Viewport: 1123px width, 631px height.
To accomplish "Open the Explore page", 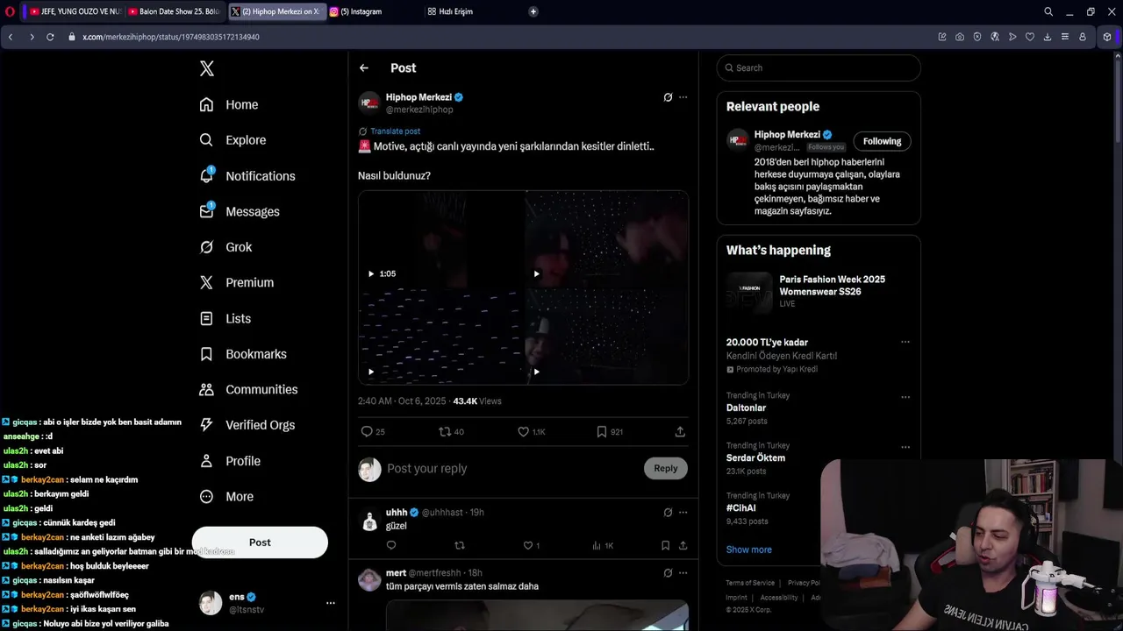I will point(232,140).
